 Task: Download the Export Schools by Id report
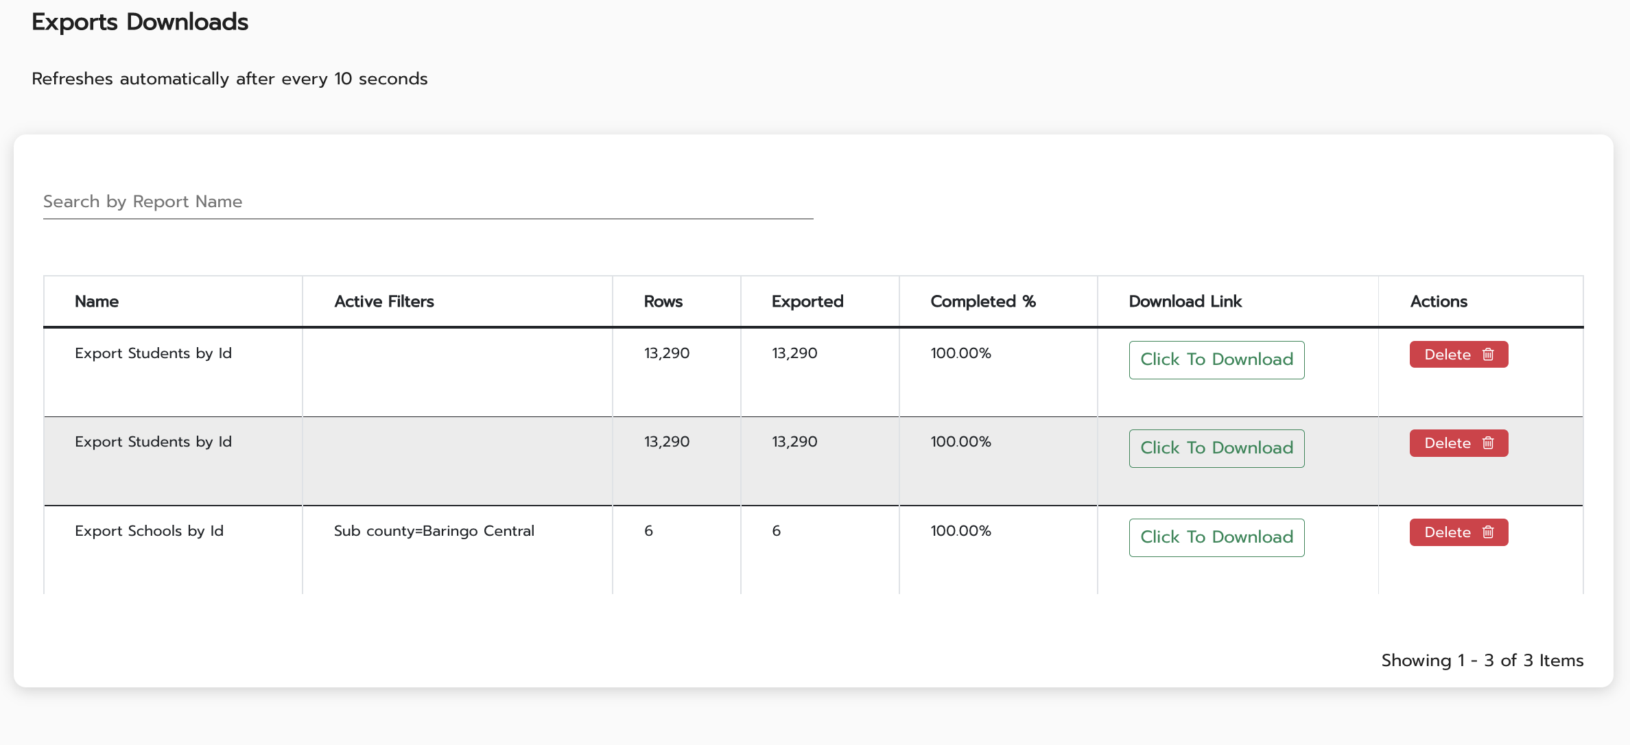pyautogui.click(x=1216, y=537)
